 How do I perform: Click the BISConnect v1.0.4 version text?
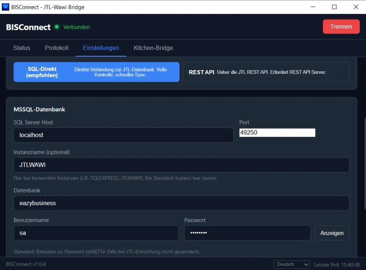tap(25, 264)
